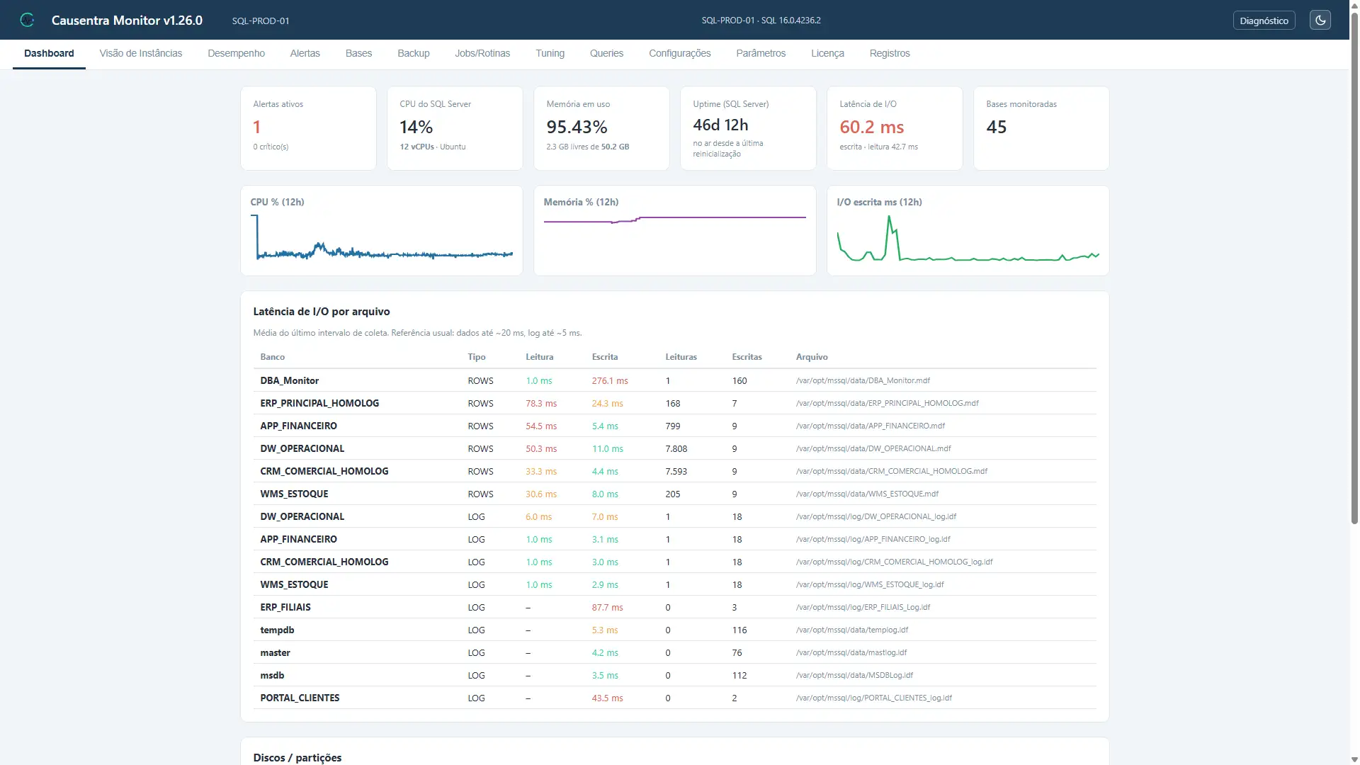Click the Leituras column header

pyautogui.click(x=681, y=357)
